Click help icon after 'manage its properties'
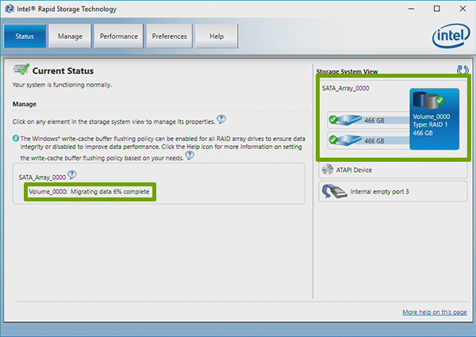The image size is (476, 337). coord(221,119)
